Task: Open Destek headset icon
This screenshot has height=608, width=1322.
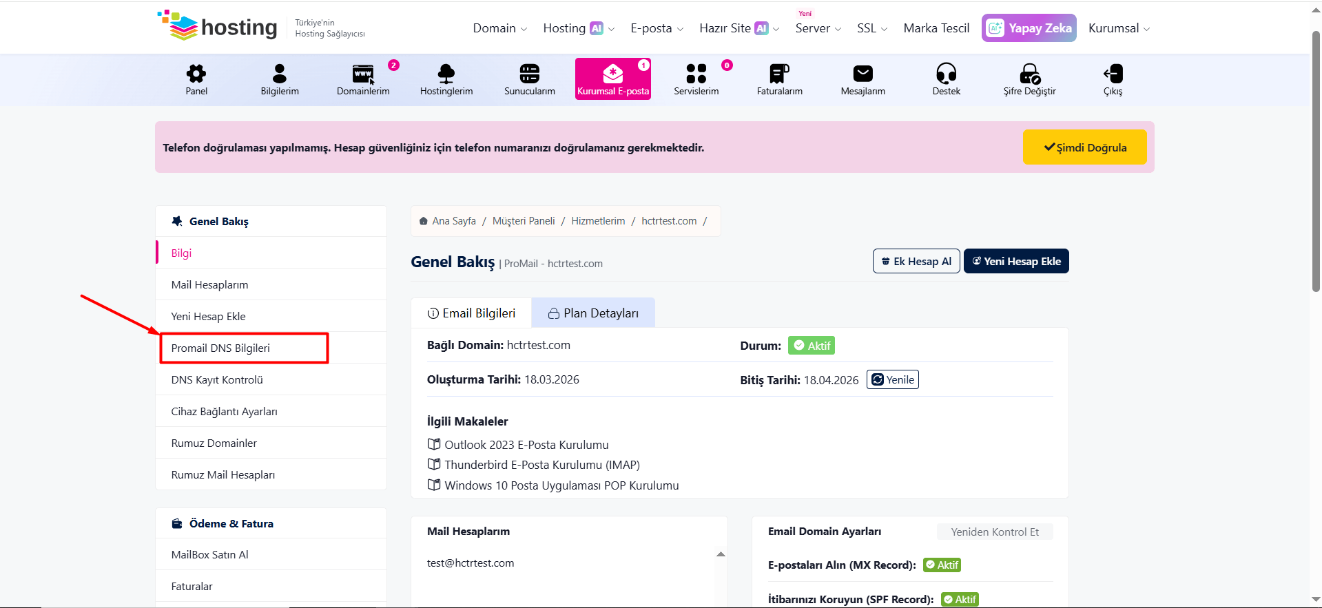Action: click(x=947, y=74)
